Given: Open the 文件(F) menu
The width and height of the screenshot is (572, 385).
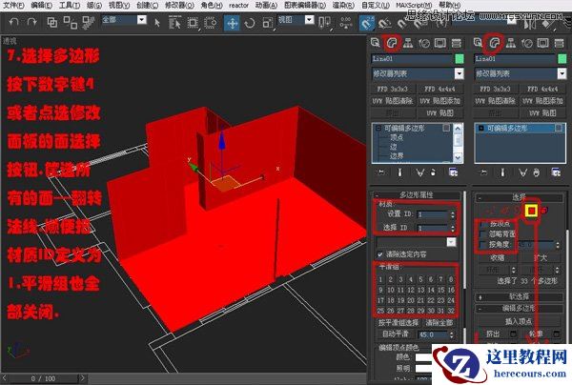Looking at the screenshot, I should [13, 6].
